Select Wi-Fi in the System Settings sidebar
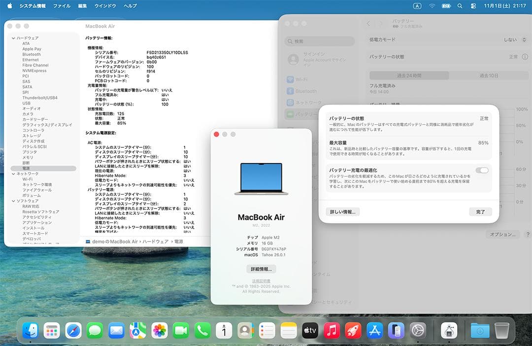The width and height of the screenshot is (532, 346). pos(300,79)
